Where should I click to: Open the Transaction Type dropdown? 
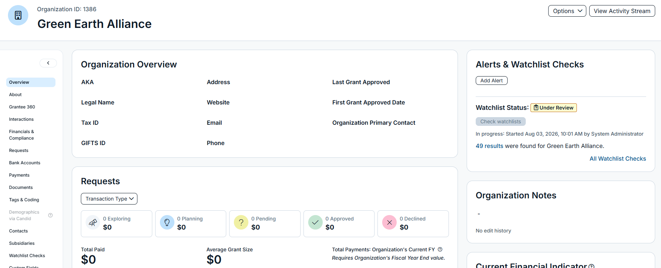click(x=109, y=199)
